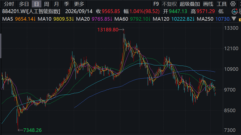The width and height of the screenshot is (241, 135).
Task: Open the 工具 menu
Action: (x=222, y=4)
